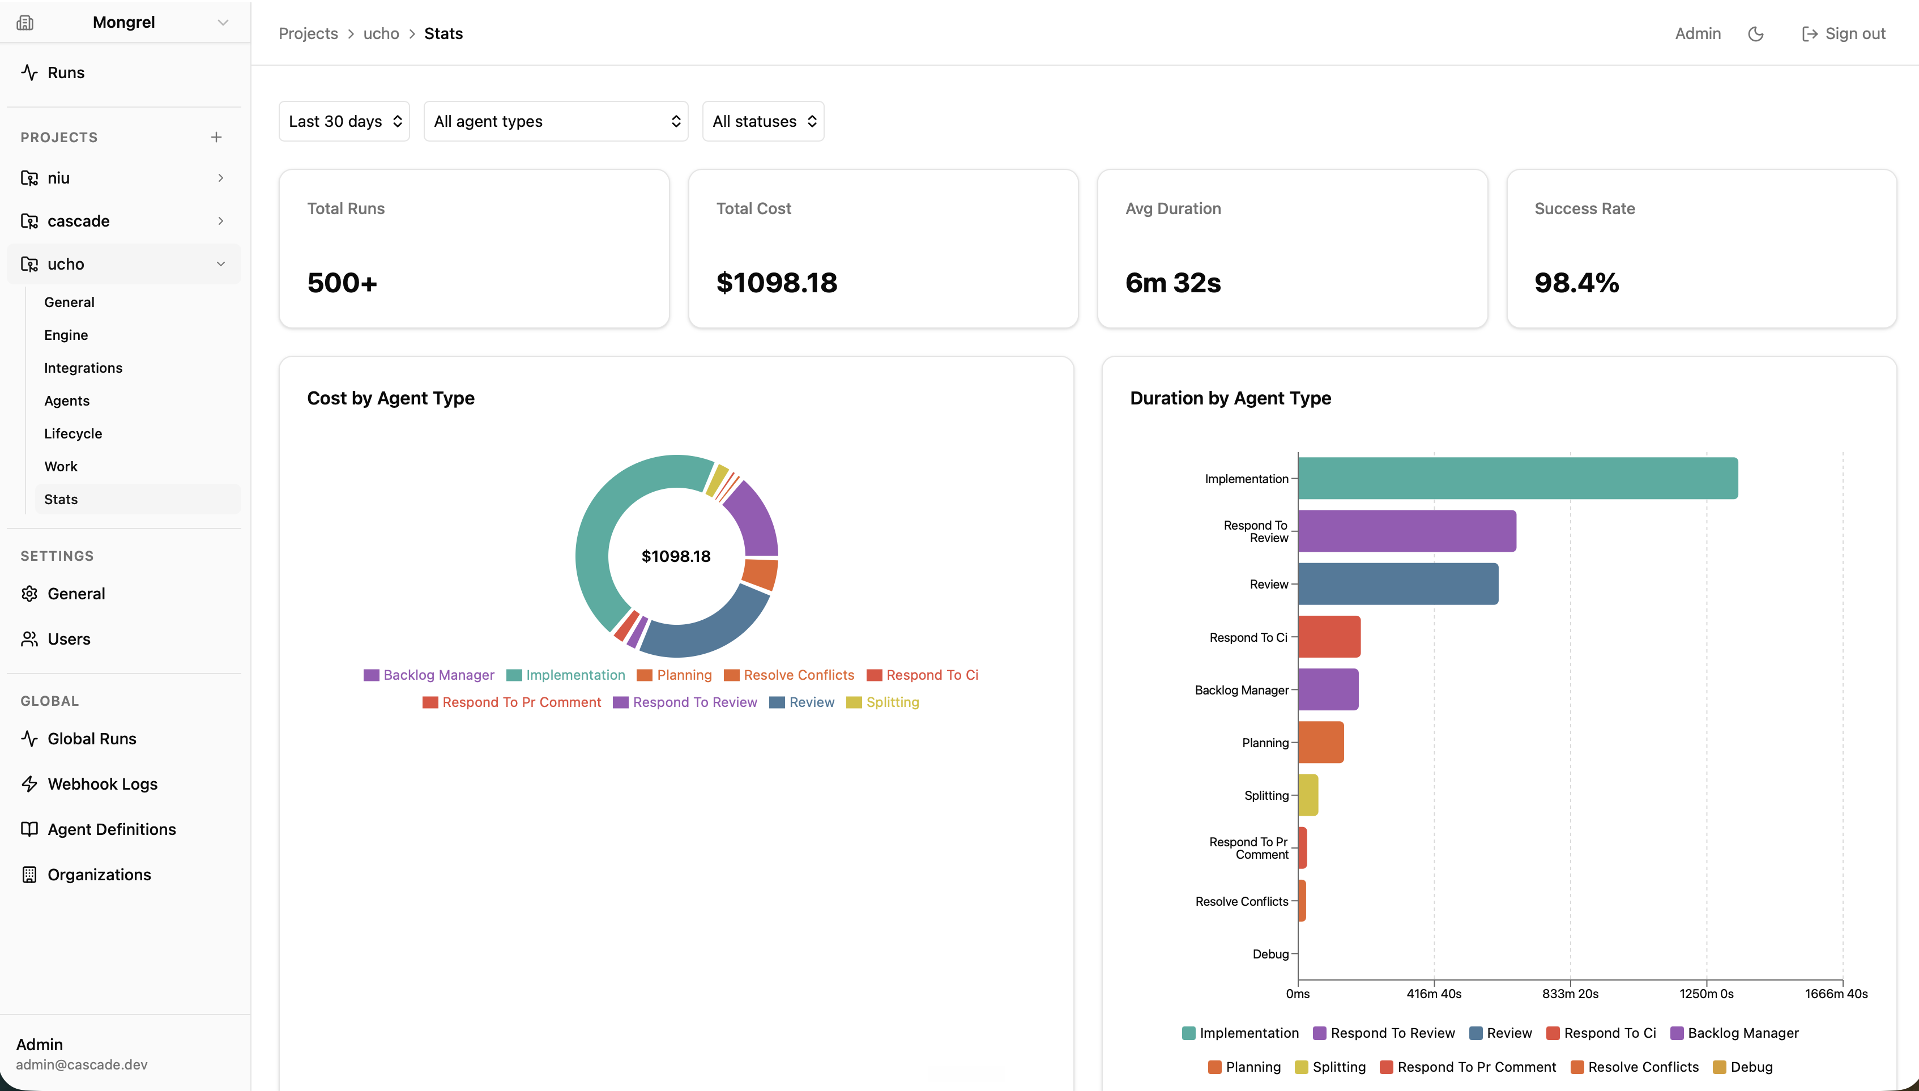Collapse the ucho project chevron
The width and height of the screenshot is (1919, 1091).
[220, 264]
